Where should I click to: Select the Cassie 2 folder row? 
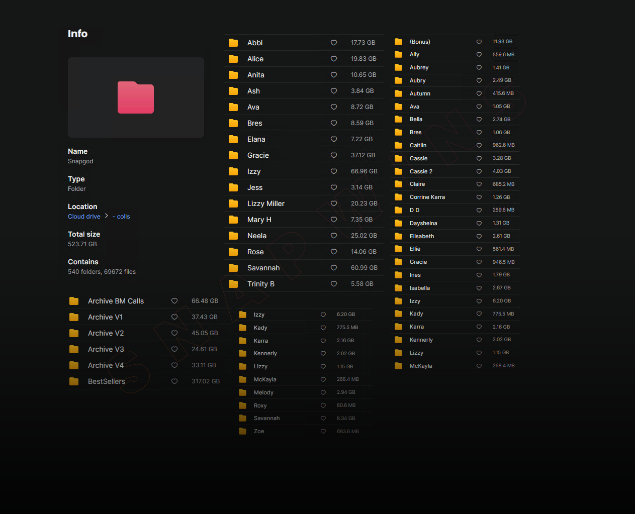(x=421, y=171)
